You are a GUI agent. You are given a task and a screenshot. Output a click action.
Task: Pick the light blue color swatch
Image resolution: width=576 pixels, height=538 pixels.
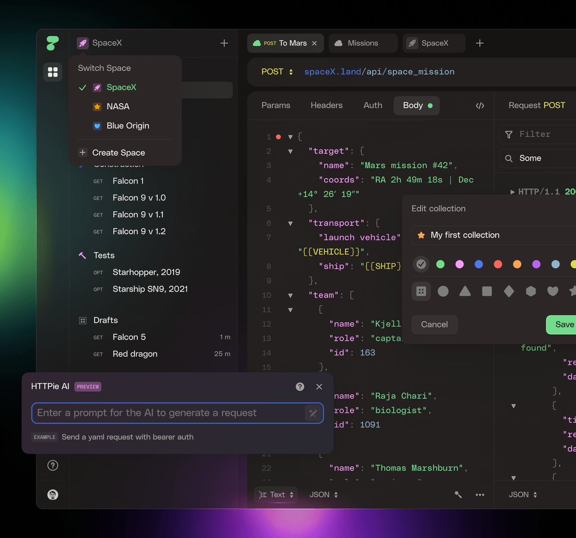[x=556, y=264]
